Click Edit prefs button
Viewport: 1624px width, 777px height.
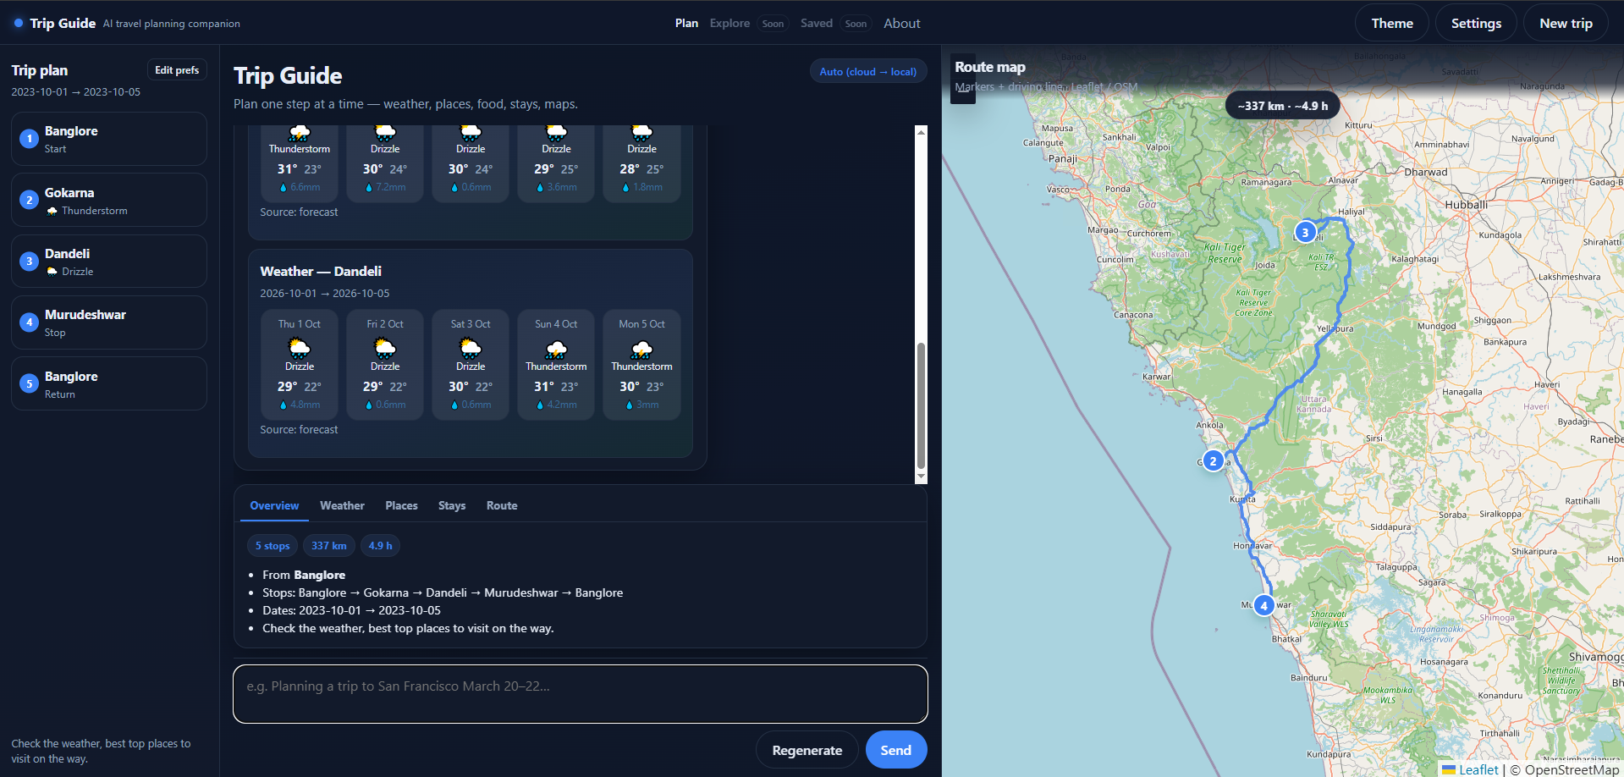(x=177, y=70)
